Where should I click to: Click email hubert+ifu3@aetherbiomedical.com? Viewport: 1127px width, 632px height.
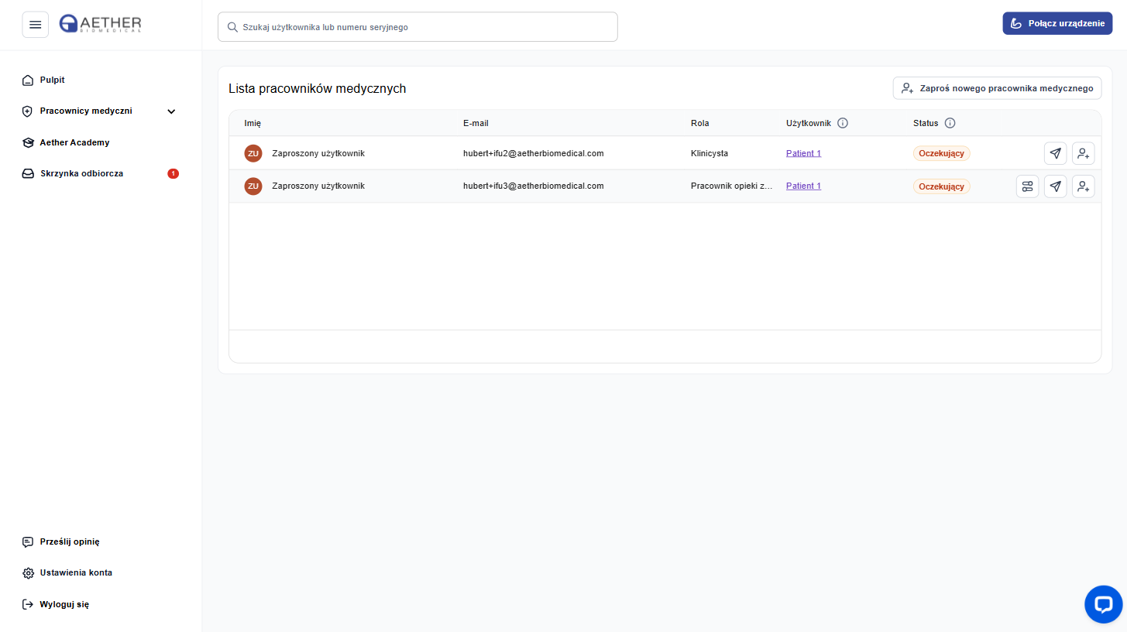coord(533,186)
